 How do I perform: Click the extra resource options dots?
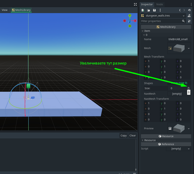tap(160, 10)
